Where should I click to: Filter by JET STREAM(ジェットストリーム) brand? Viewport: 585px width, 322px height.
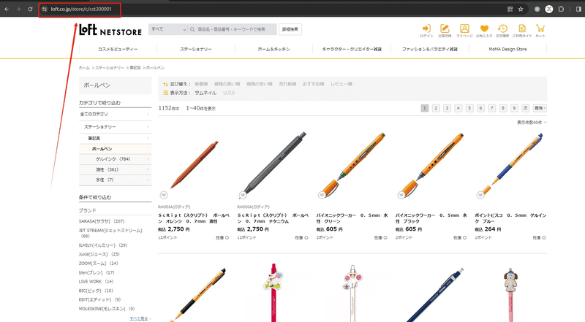point(110,233)
